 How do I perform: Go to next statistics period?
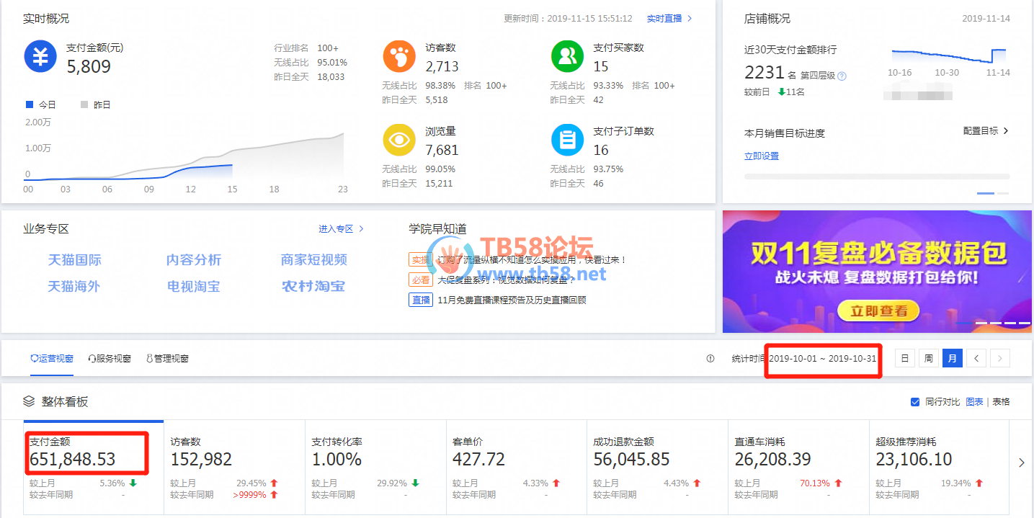[x=1000, y=358]
